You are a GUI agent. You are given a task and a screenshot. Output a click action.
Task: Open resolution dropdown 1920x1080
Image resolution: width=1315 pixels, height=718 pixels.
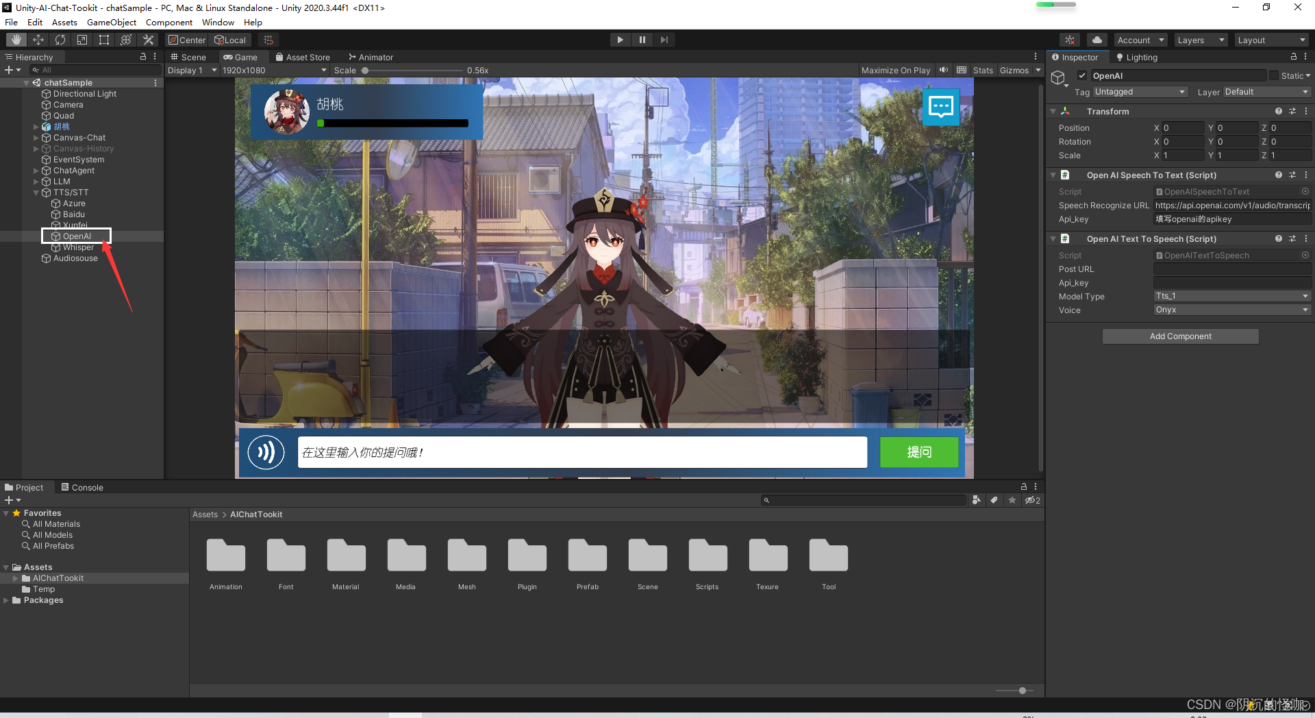click(274, 70)
